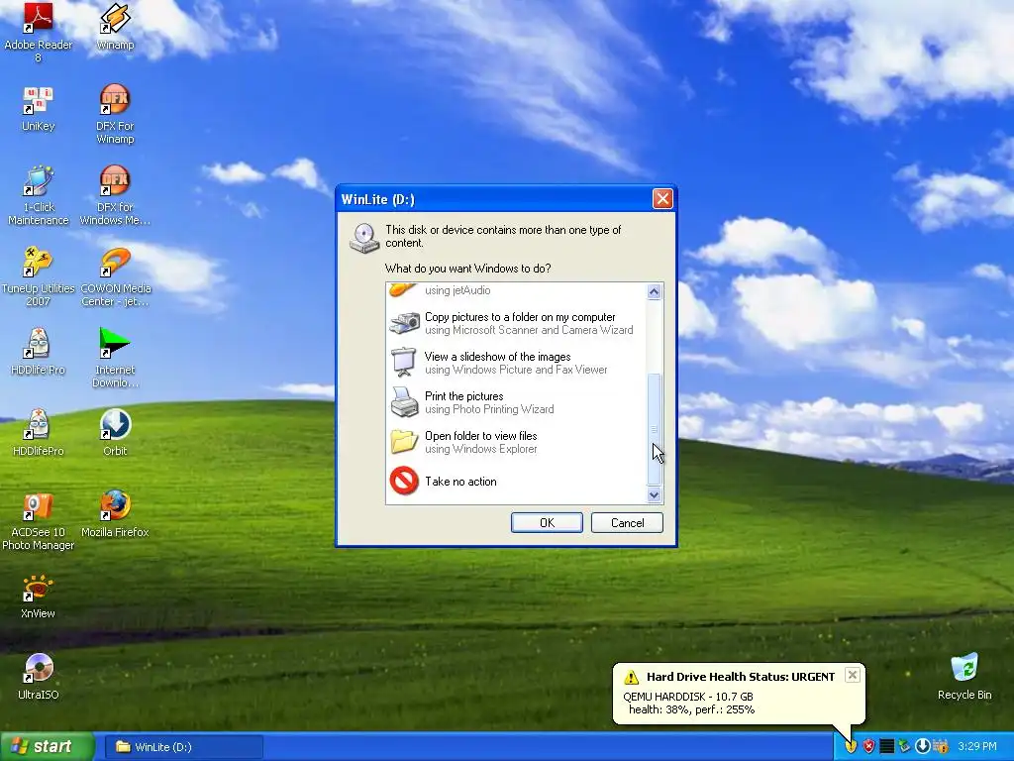Choose Copy pictures to a folder option
This screenshot has height=761, width=1014.
(516, 324)
